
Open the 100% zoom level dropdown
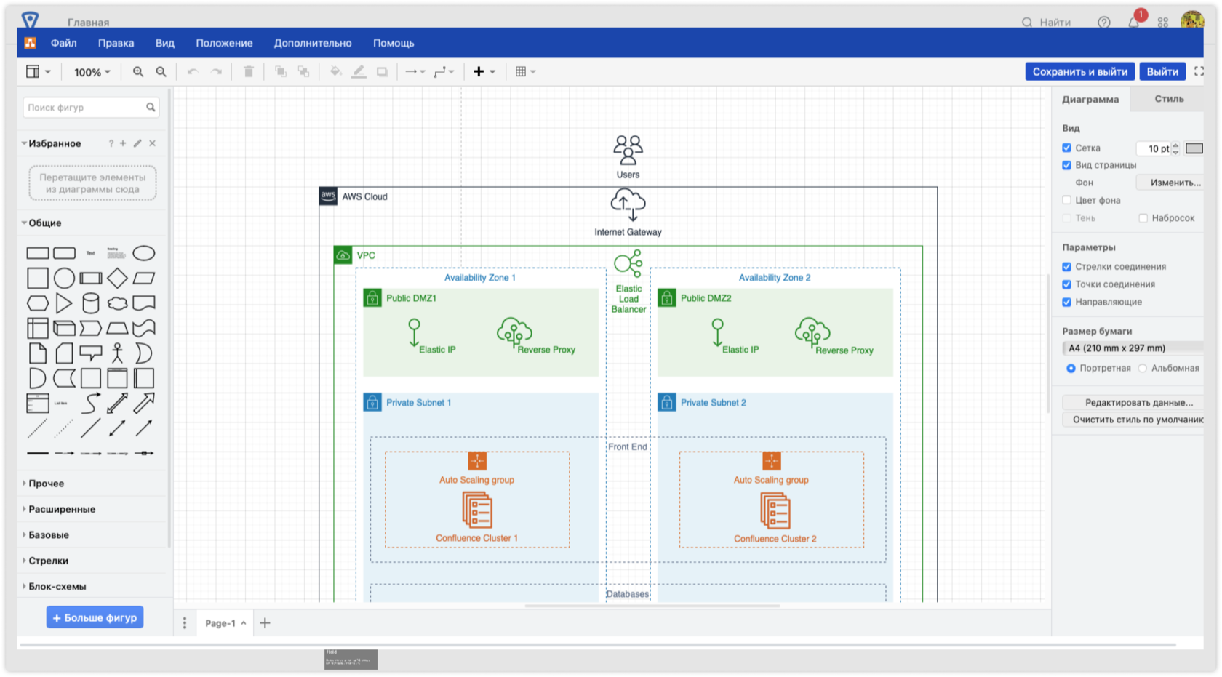(x=92, y=72)
